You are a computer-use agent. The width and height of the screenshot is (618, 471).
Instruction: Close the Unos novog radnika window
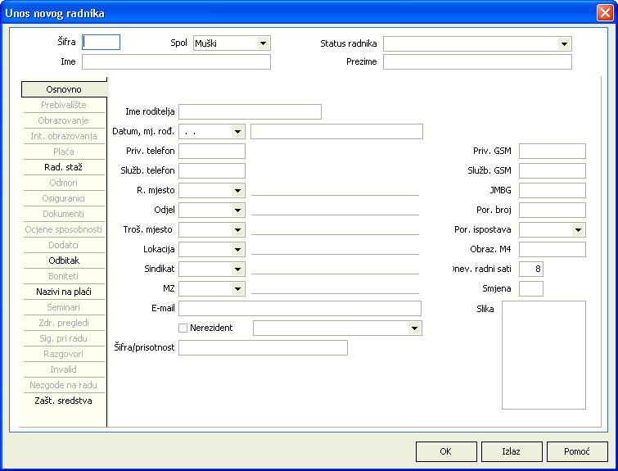tap(604, 12)
